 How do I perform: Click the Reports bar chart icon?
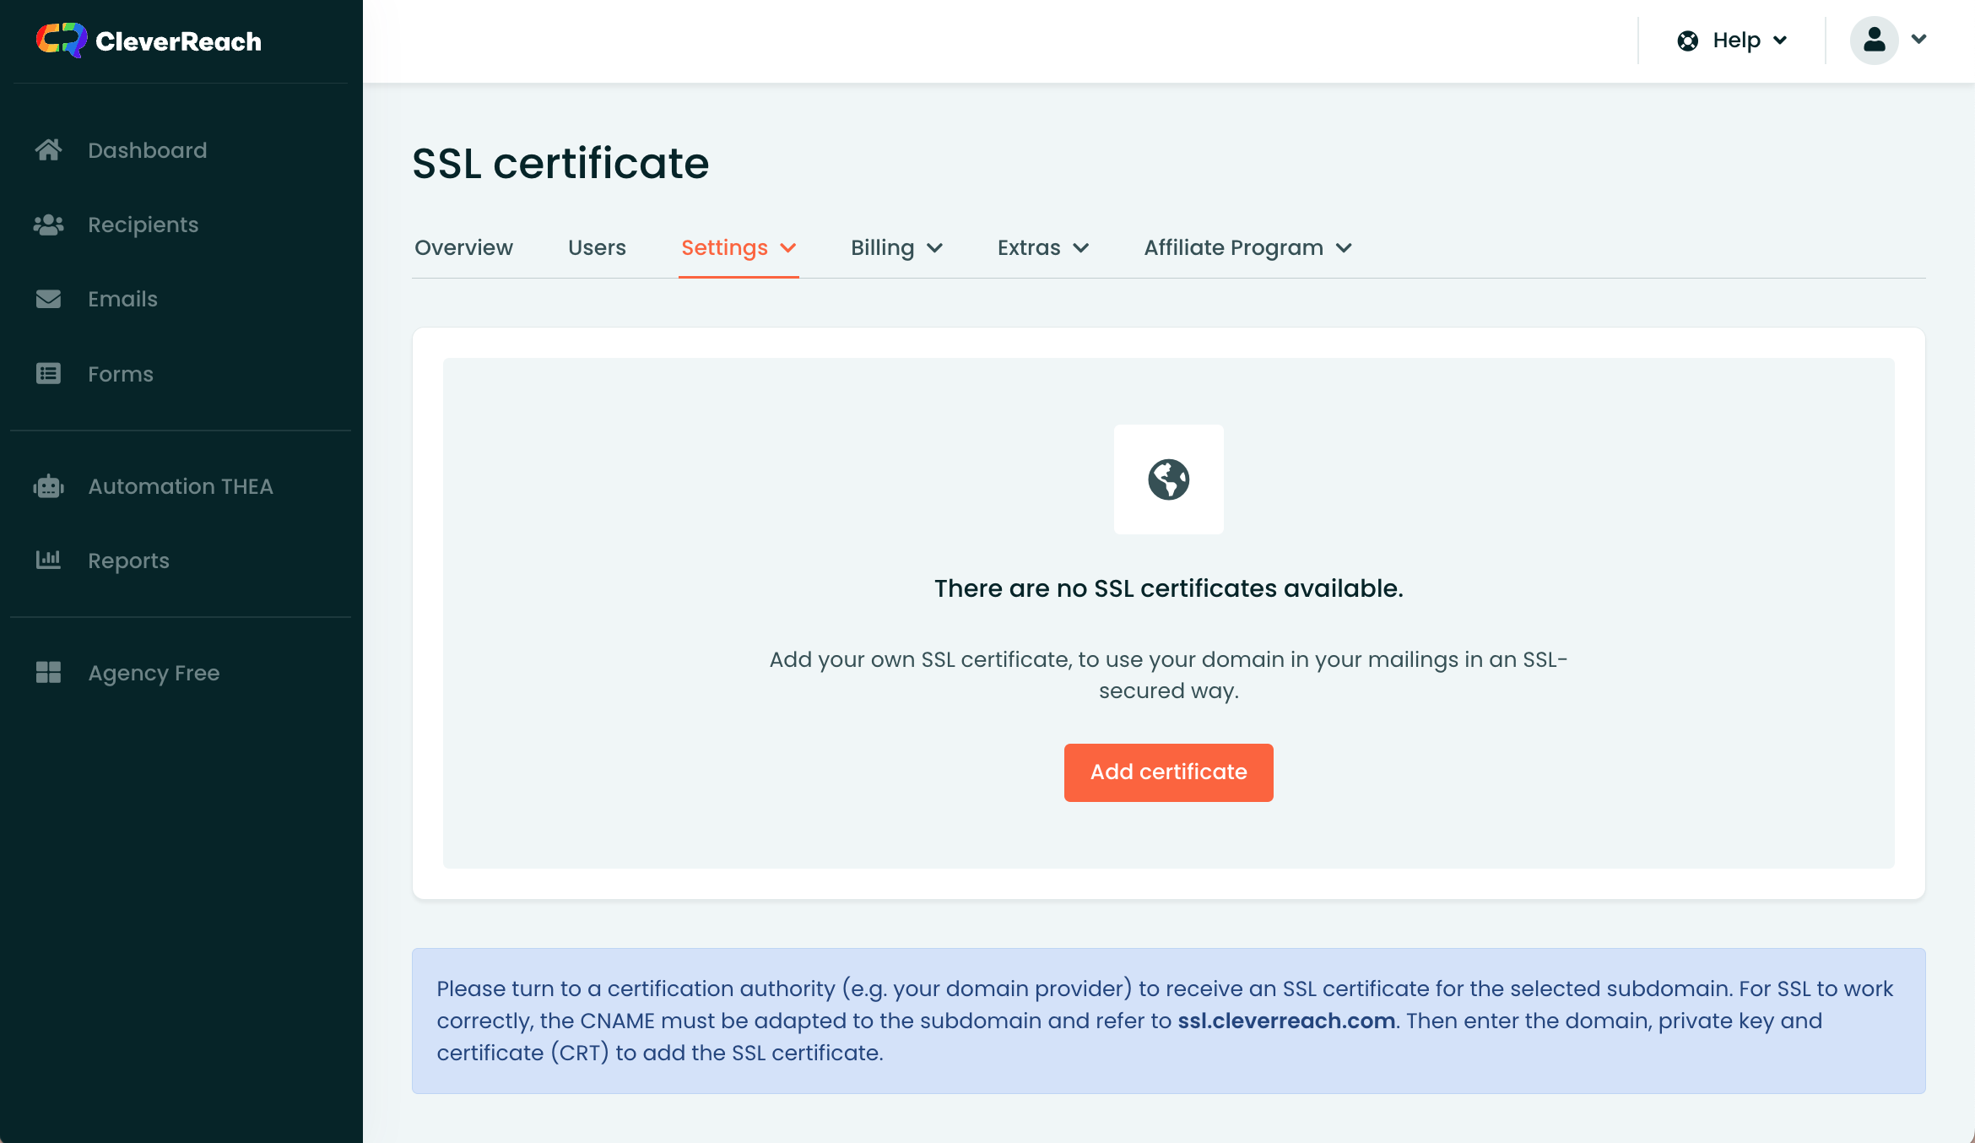tap(48, 560)
